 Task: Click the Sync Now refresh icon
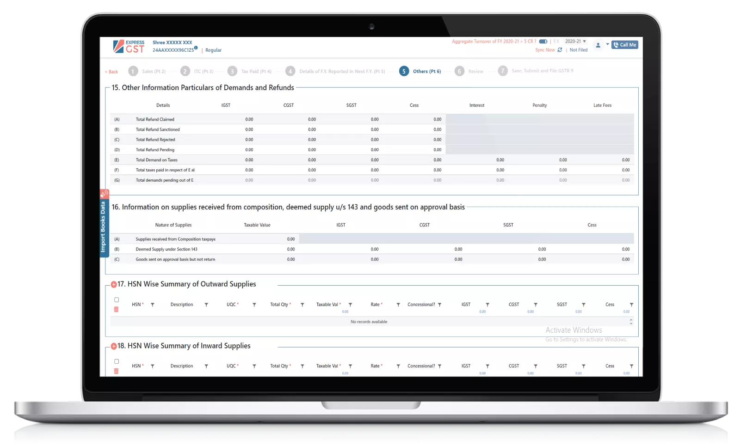point(560,50)
